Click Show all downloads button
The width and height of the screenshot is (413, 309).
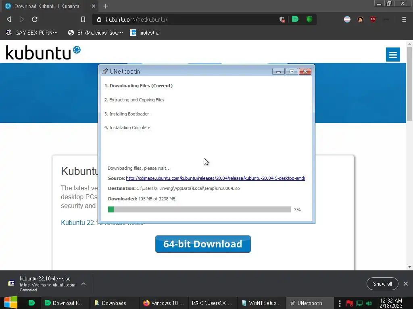coord(382,284)
